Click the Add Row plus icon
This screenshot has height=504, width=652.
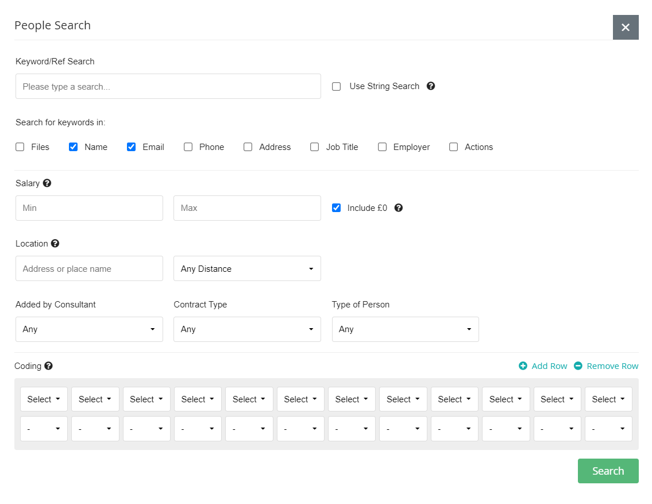(x=523, y=366)
